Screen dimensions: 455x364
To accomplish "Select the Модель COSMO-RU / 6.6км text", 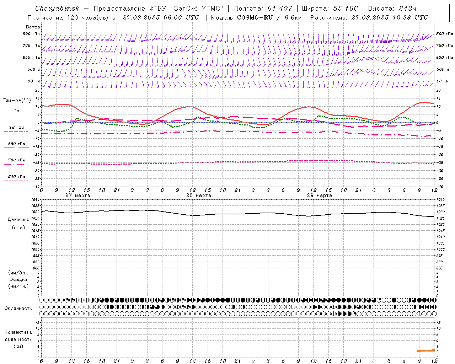I will pyautogui.click(x=256, y=17).
